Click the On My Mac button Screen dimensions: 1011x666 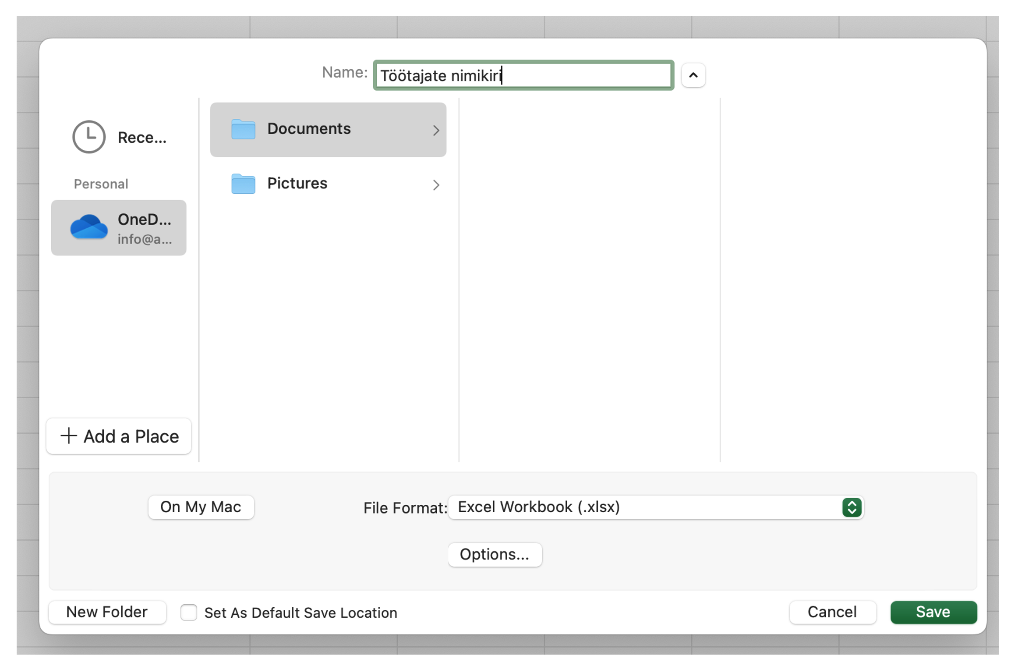tap(201, 507)
